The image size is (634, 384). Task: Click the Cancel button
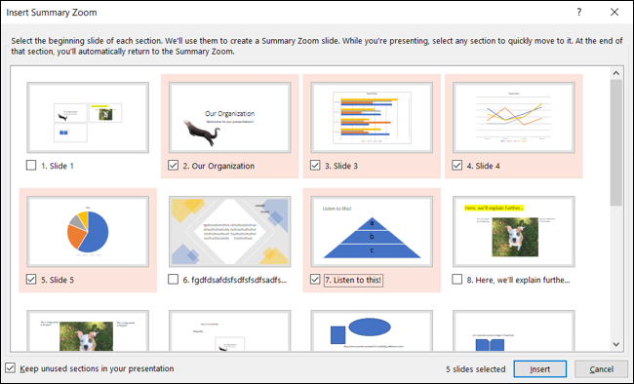pos(601,369)
